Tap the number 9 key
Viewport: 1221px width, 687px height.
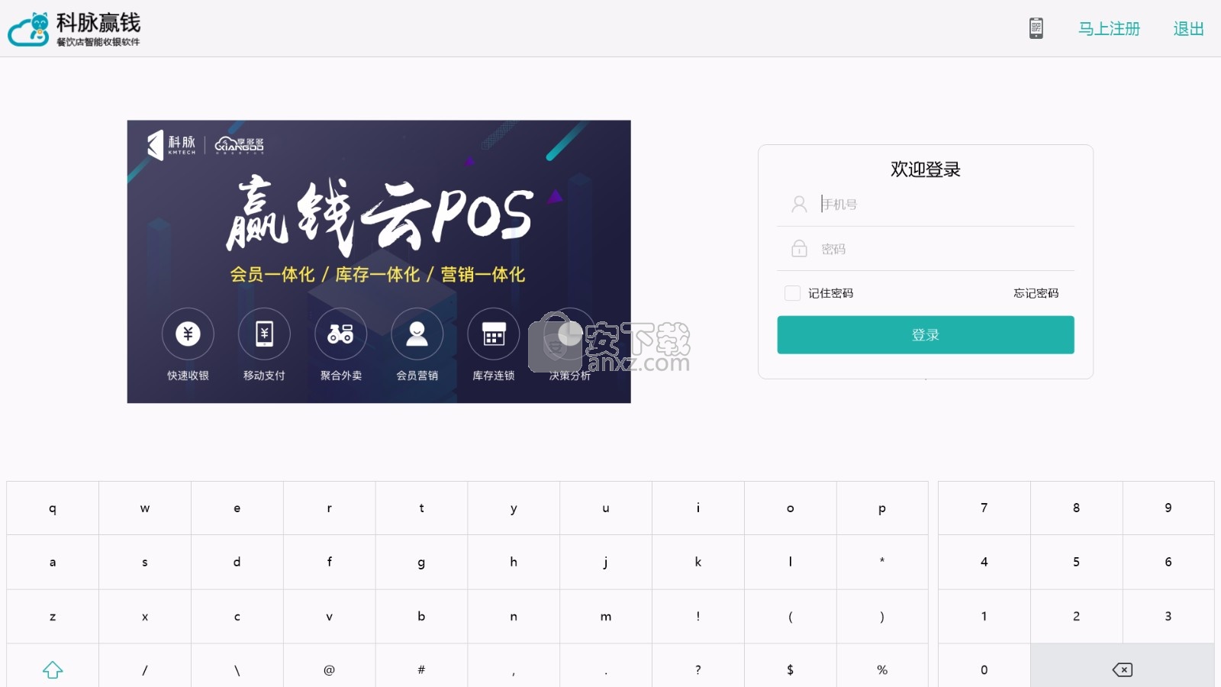pyautogui.click(x=1168, y=508)
